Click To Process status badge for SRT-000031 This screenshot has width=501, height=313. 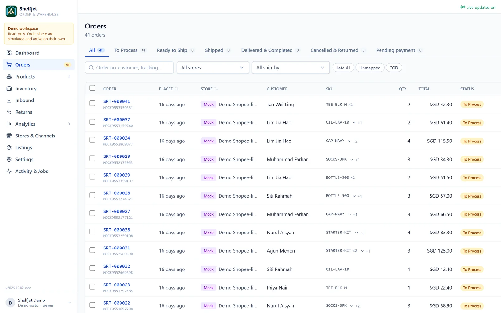472,251
